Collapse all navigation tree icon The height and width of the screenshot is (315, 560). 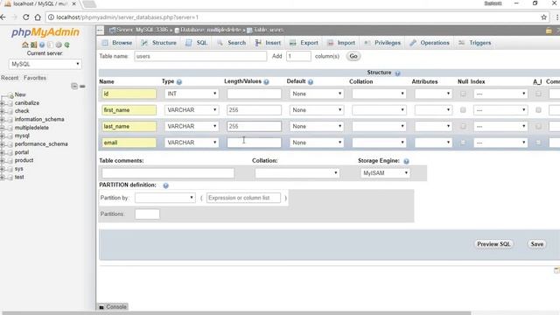(74, 86)
